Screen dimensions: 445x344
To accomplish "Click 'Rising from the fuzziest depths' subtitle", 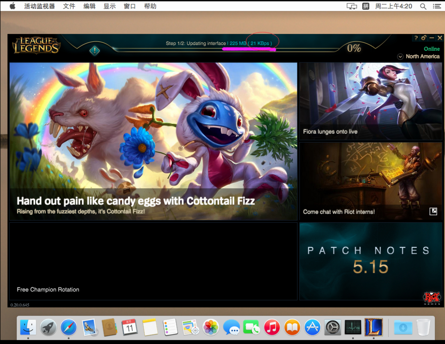I will [x=81, y=211].
